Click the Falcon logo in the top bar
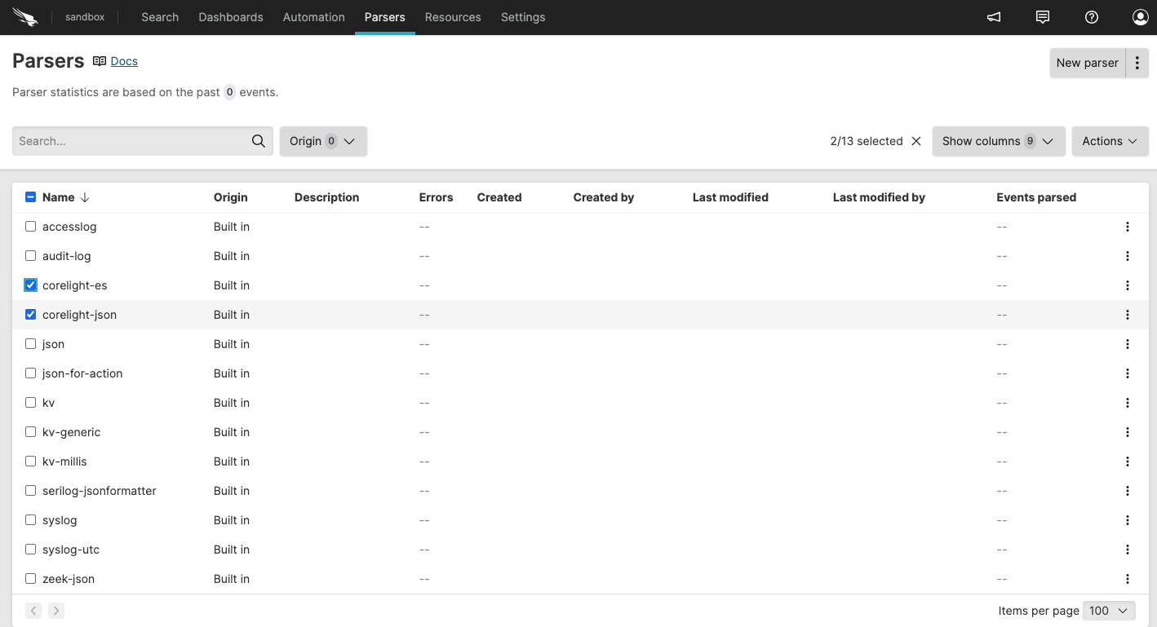The width and height of the screenshot is (1157, 627). point(24,16)
